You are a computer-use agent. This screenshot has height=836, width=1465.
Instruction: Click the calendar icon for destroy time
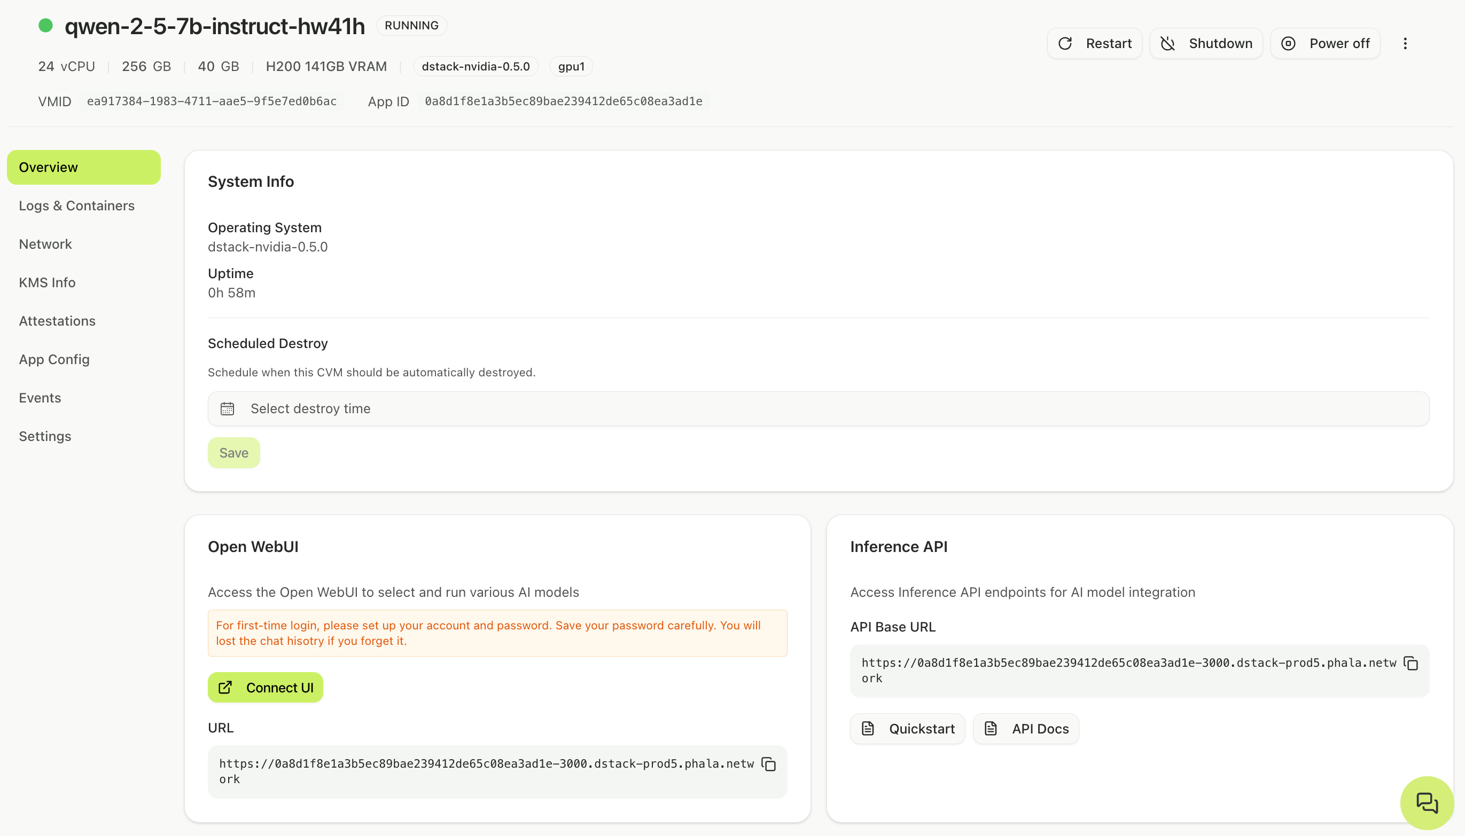pyautogui.click(x=227, y=409)
